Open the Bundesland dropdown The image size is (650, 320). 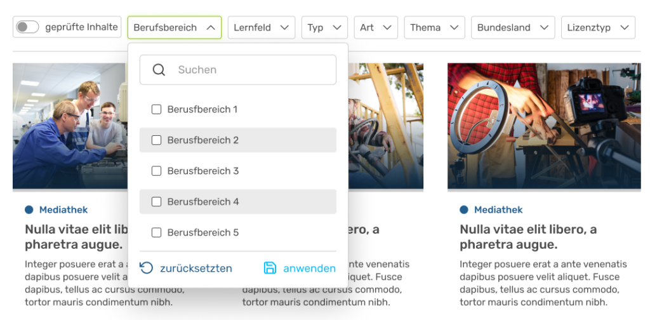point(510,27)
